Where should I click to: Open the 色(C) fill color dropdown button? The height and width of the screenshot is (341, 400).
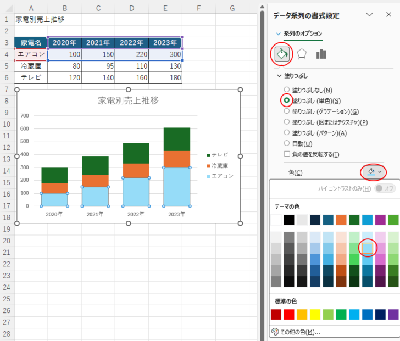374,172
